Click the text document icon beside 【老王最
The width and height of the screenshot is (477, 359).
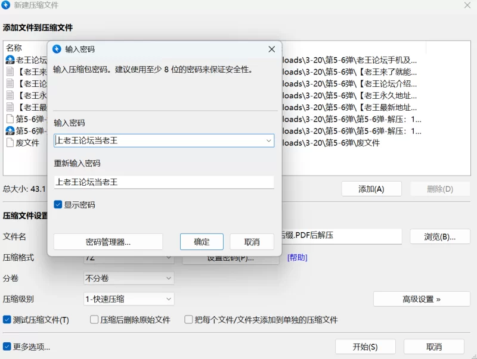pos(10,107)
